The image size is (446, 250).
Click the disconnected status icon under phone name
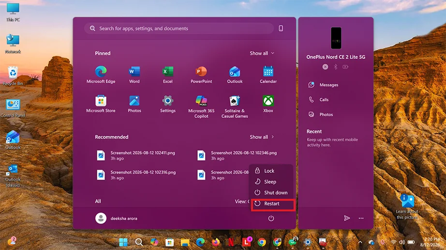325,67
